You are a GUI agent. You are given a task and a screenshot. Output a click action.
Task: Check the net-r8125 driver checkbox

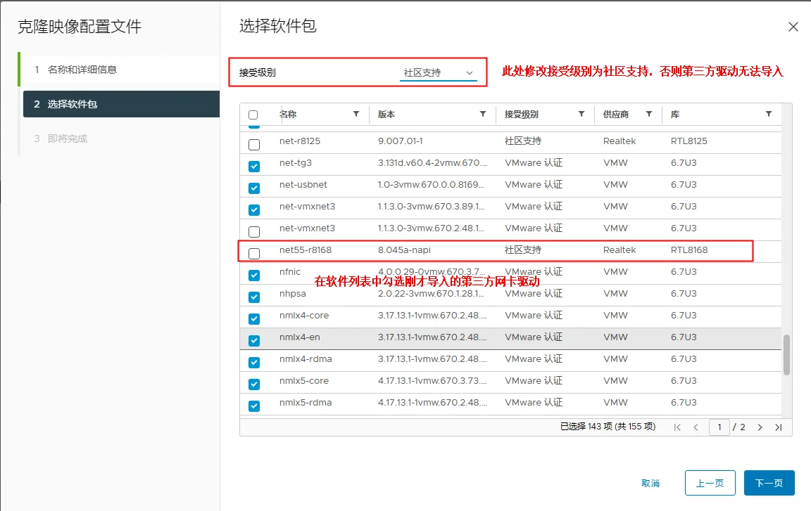tap(254, 144)
